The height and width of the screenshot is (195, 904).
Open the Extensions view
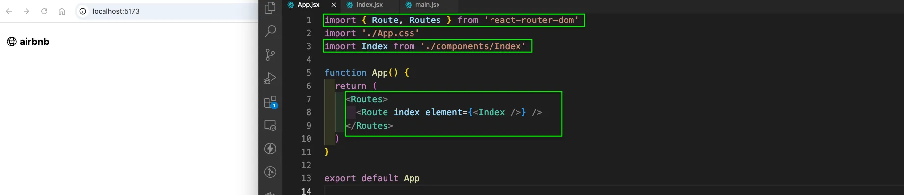270,102
